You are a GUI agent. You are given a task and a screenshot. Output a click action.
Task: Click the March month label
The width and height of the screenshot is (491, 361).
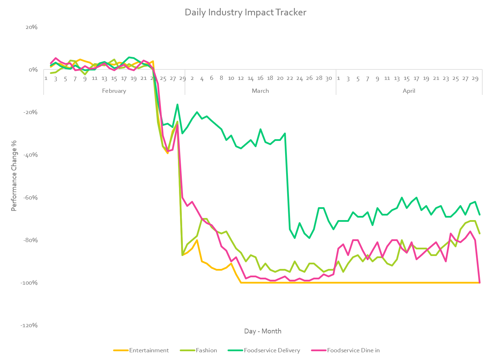[x=260, y=91]
